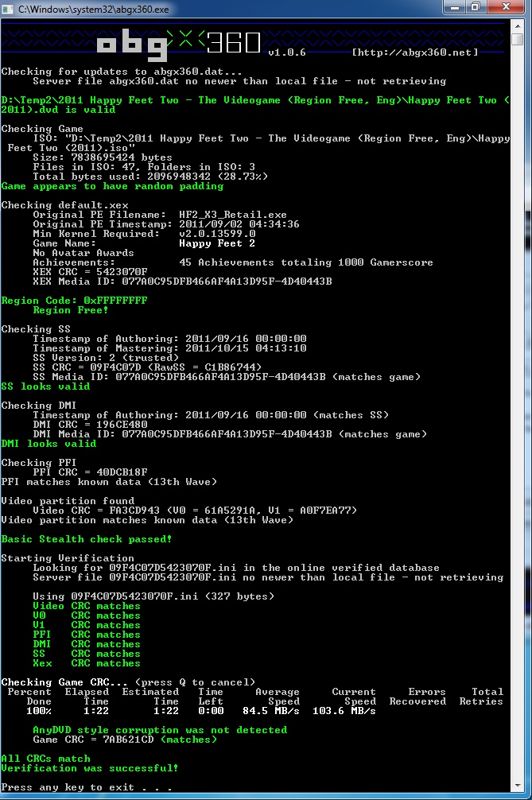Click 'Game appears to have random padding'

112,186
